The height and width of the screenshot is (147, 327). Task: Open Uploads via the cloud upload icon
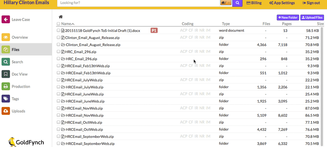[x=6, y=111]
